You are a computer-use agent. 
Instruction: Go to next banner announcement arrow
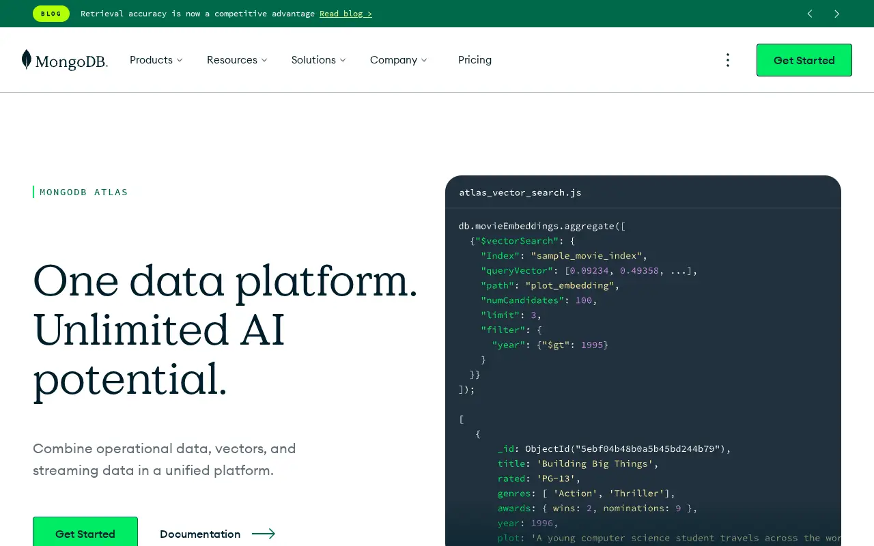836,14
